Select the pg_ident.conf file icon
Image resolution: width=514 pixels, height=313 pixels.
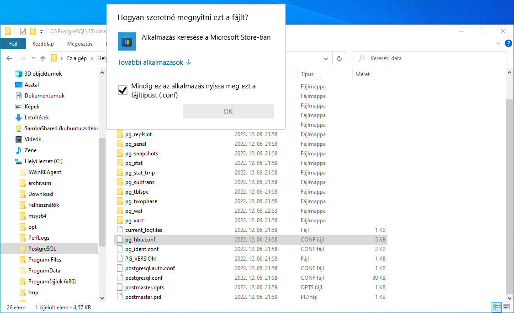120,249
